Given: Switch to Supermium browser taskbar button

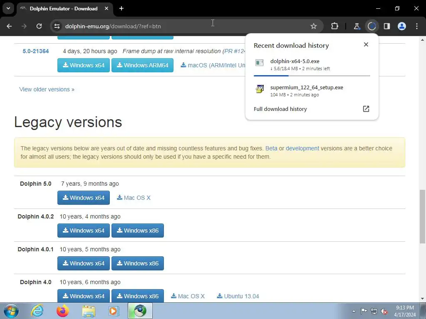Looking at the screenshot, I should pos(140,311).
